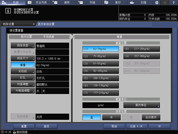Screen dimensions: 178x134
Task: Click the globe network icon
Action: coord(157,2)
